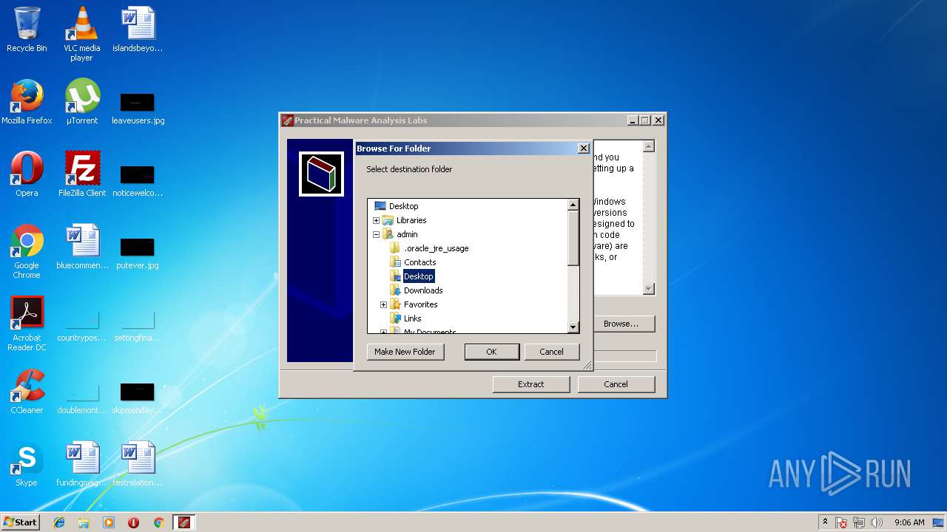Open the media player taskbar icon

pos(109,522)
